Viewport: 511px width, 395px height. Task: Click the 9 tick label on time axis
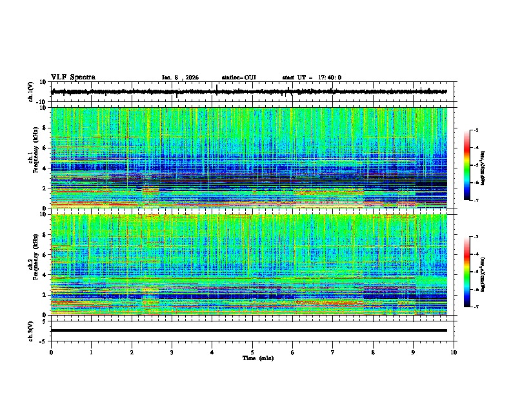pyautogui.click(x=413, y=352)
